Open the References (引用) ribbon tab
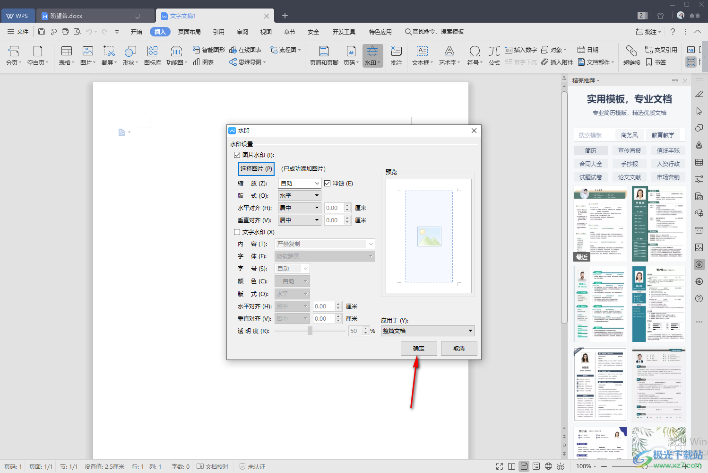Screen dimensions: 708x473 click(219, 32)
